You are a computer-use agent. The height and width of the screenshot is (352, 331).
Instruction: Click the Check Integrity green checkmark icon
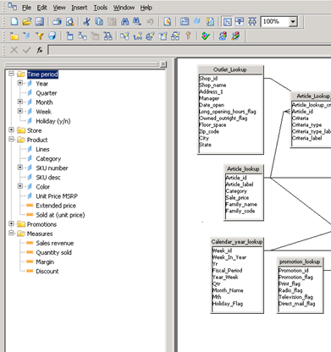coord(206,36)
